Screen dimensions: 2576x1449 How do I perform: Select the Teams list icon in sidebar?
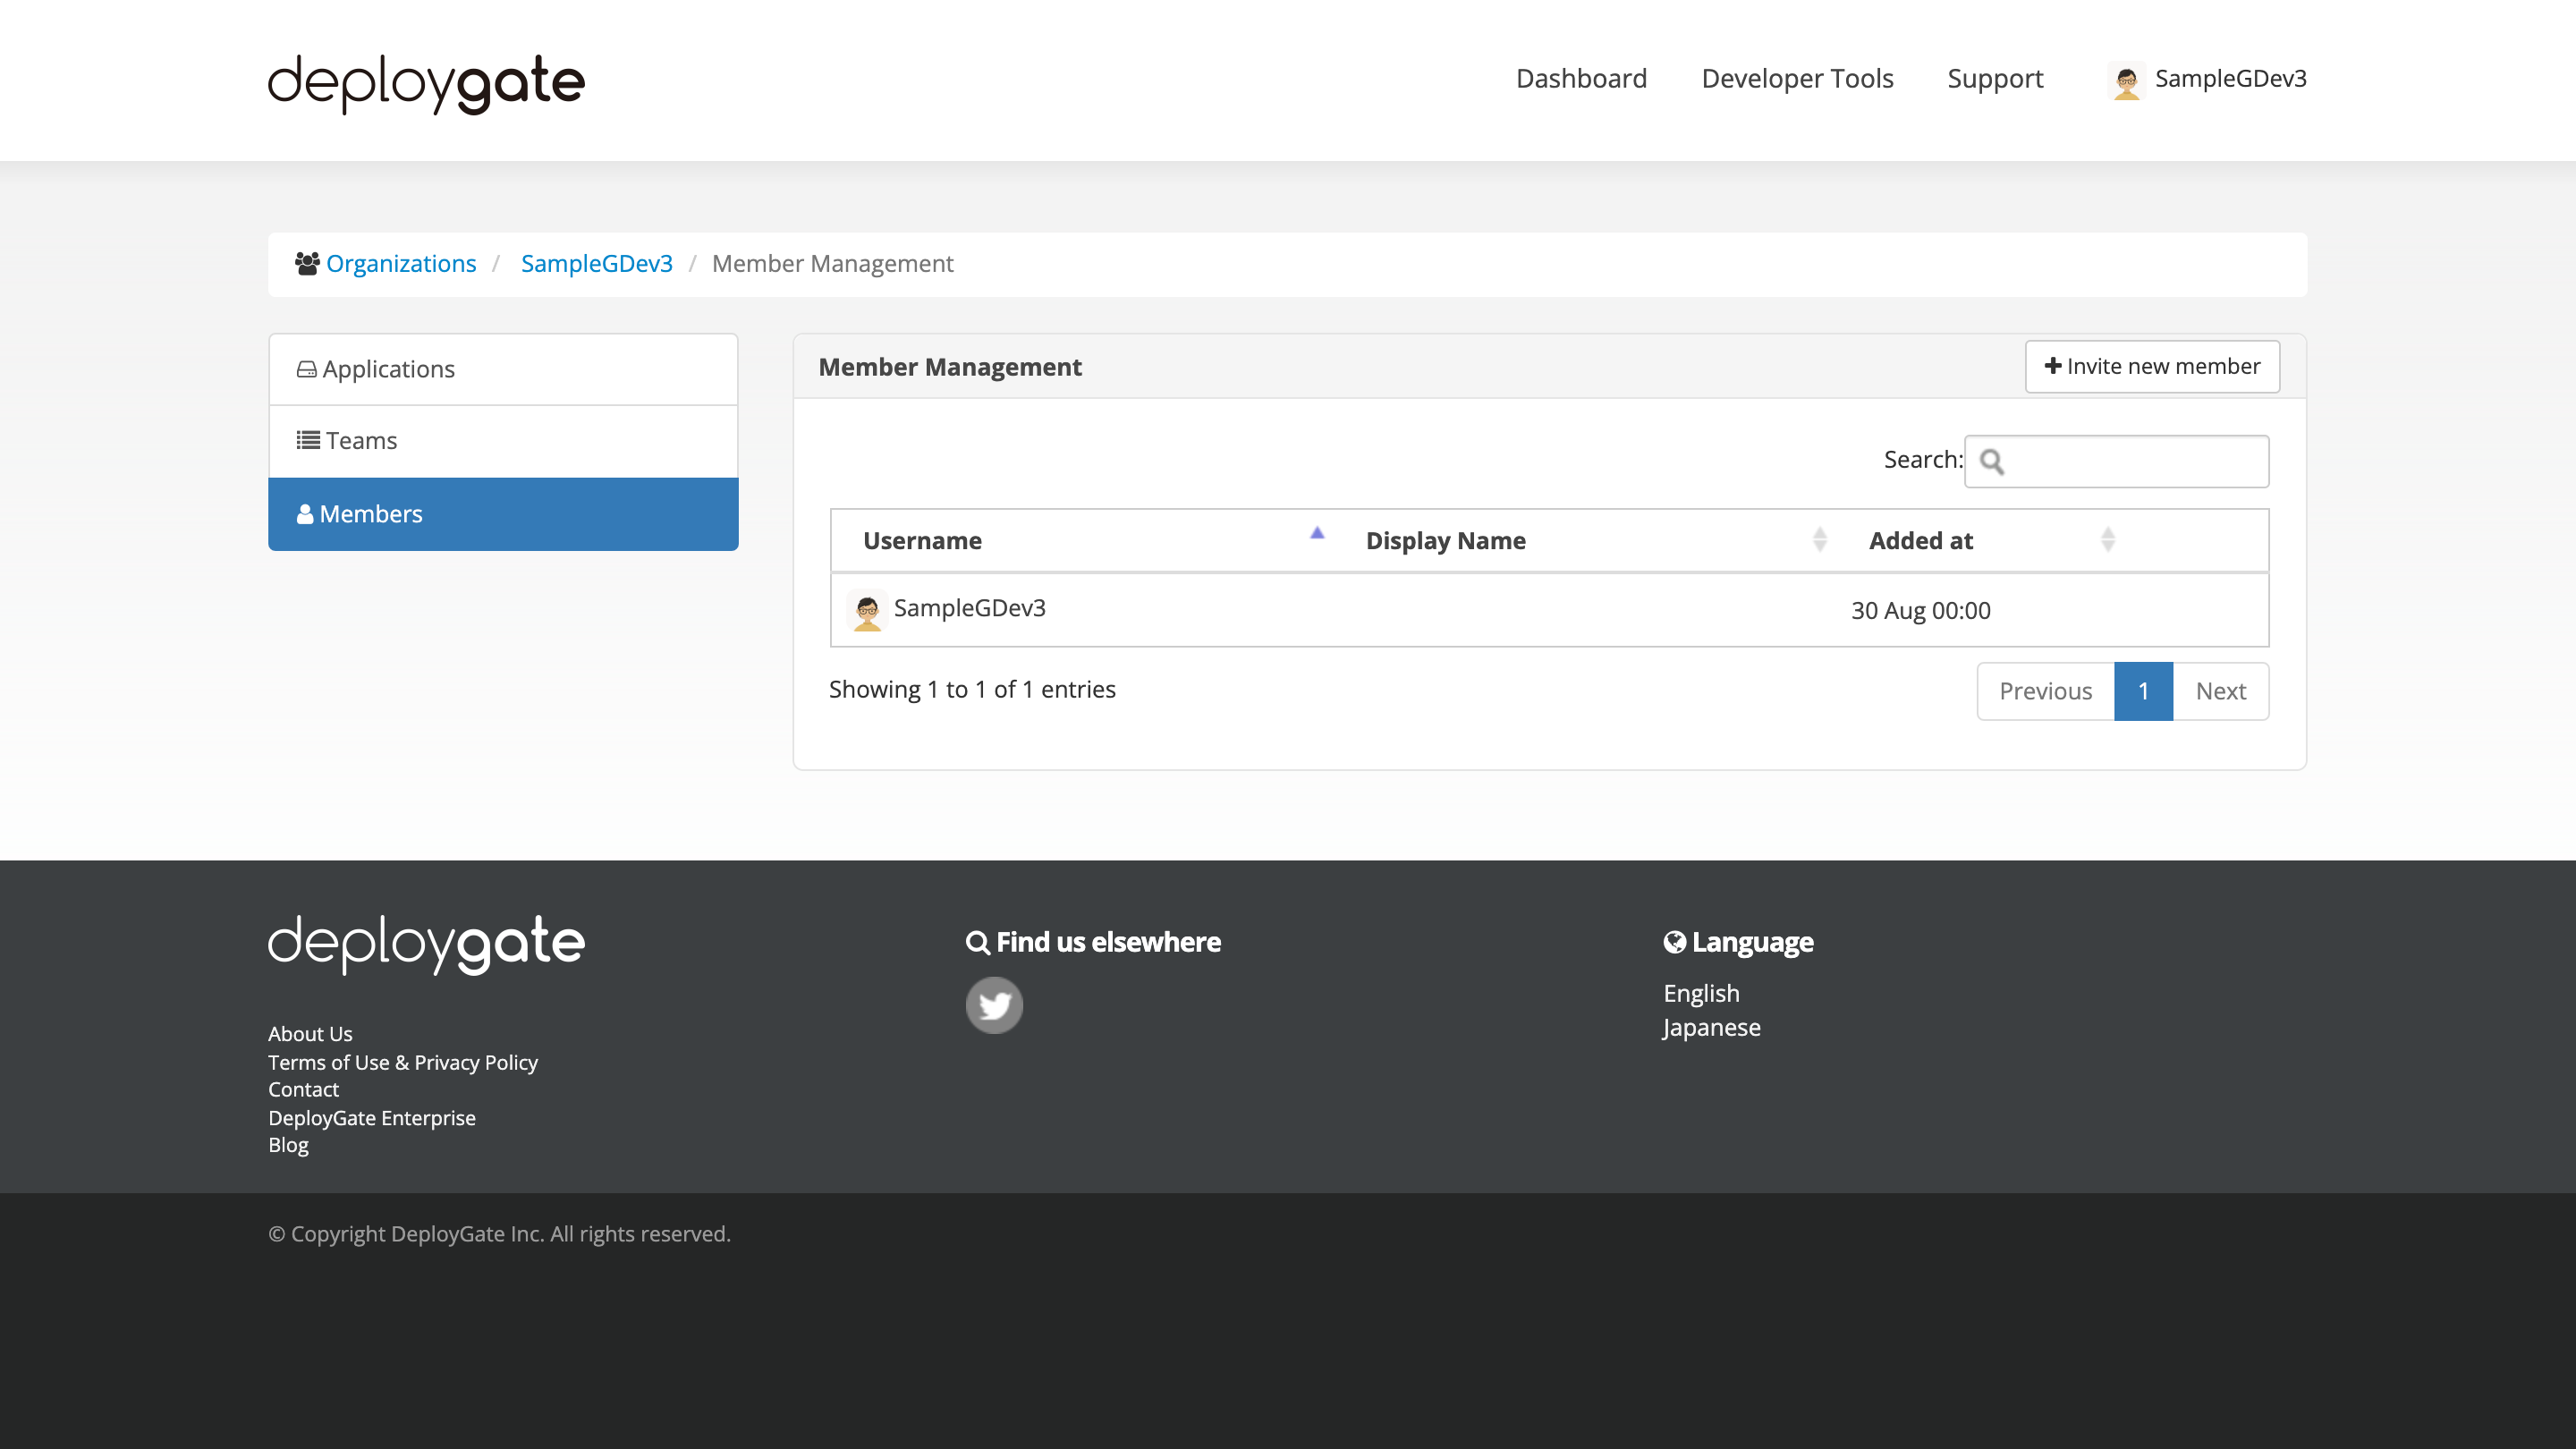[307, 440]
